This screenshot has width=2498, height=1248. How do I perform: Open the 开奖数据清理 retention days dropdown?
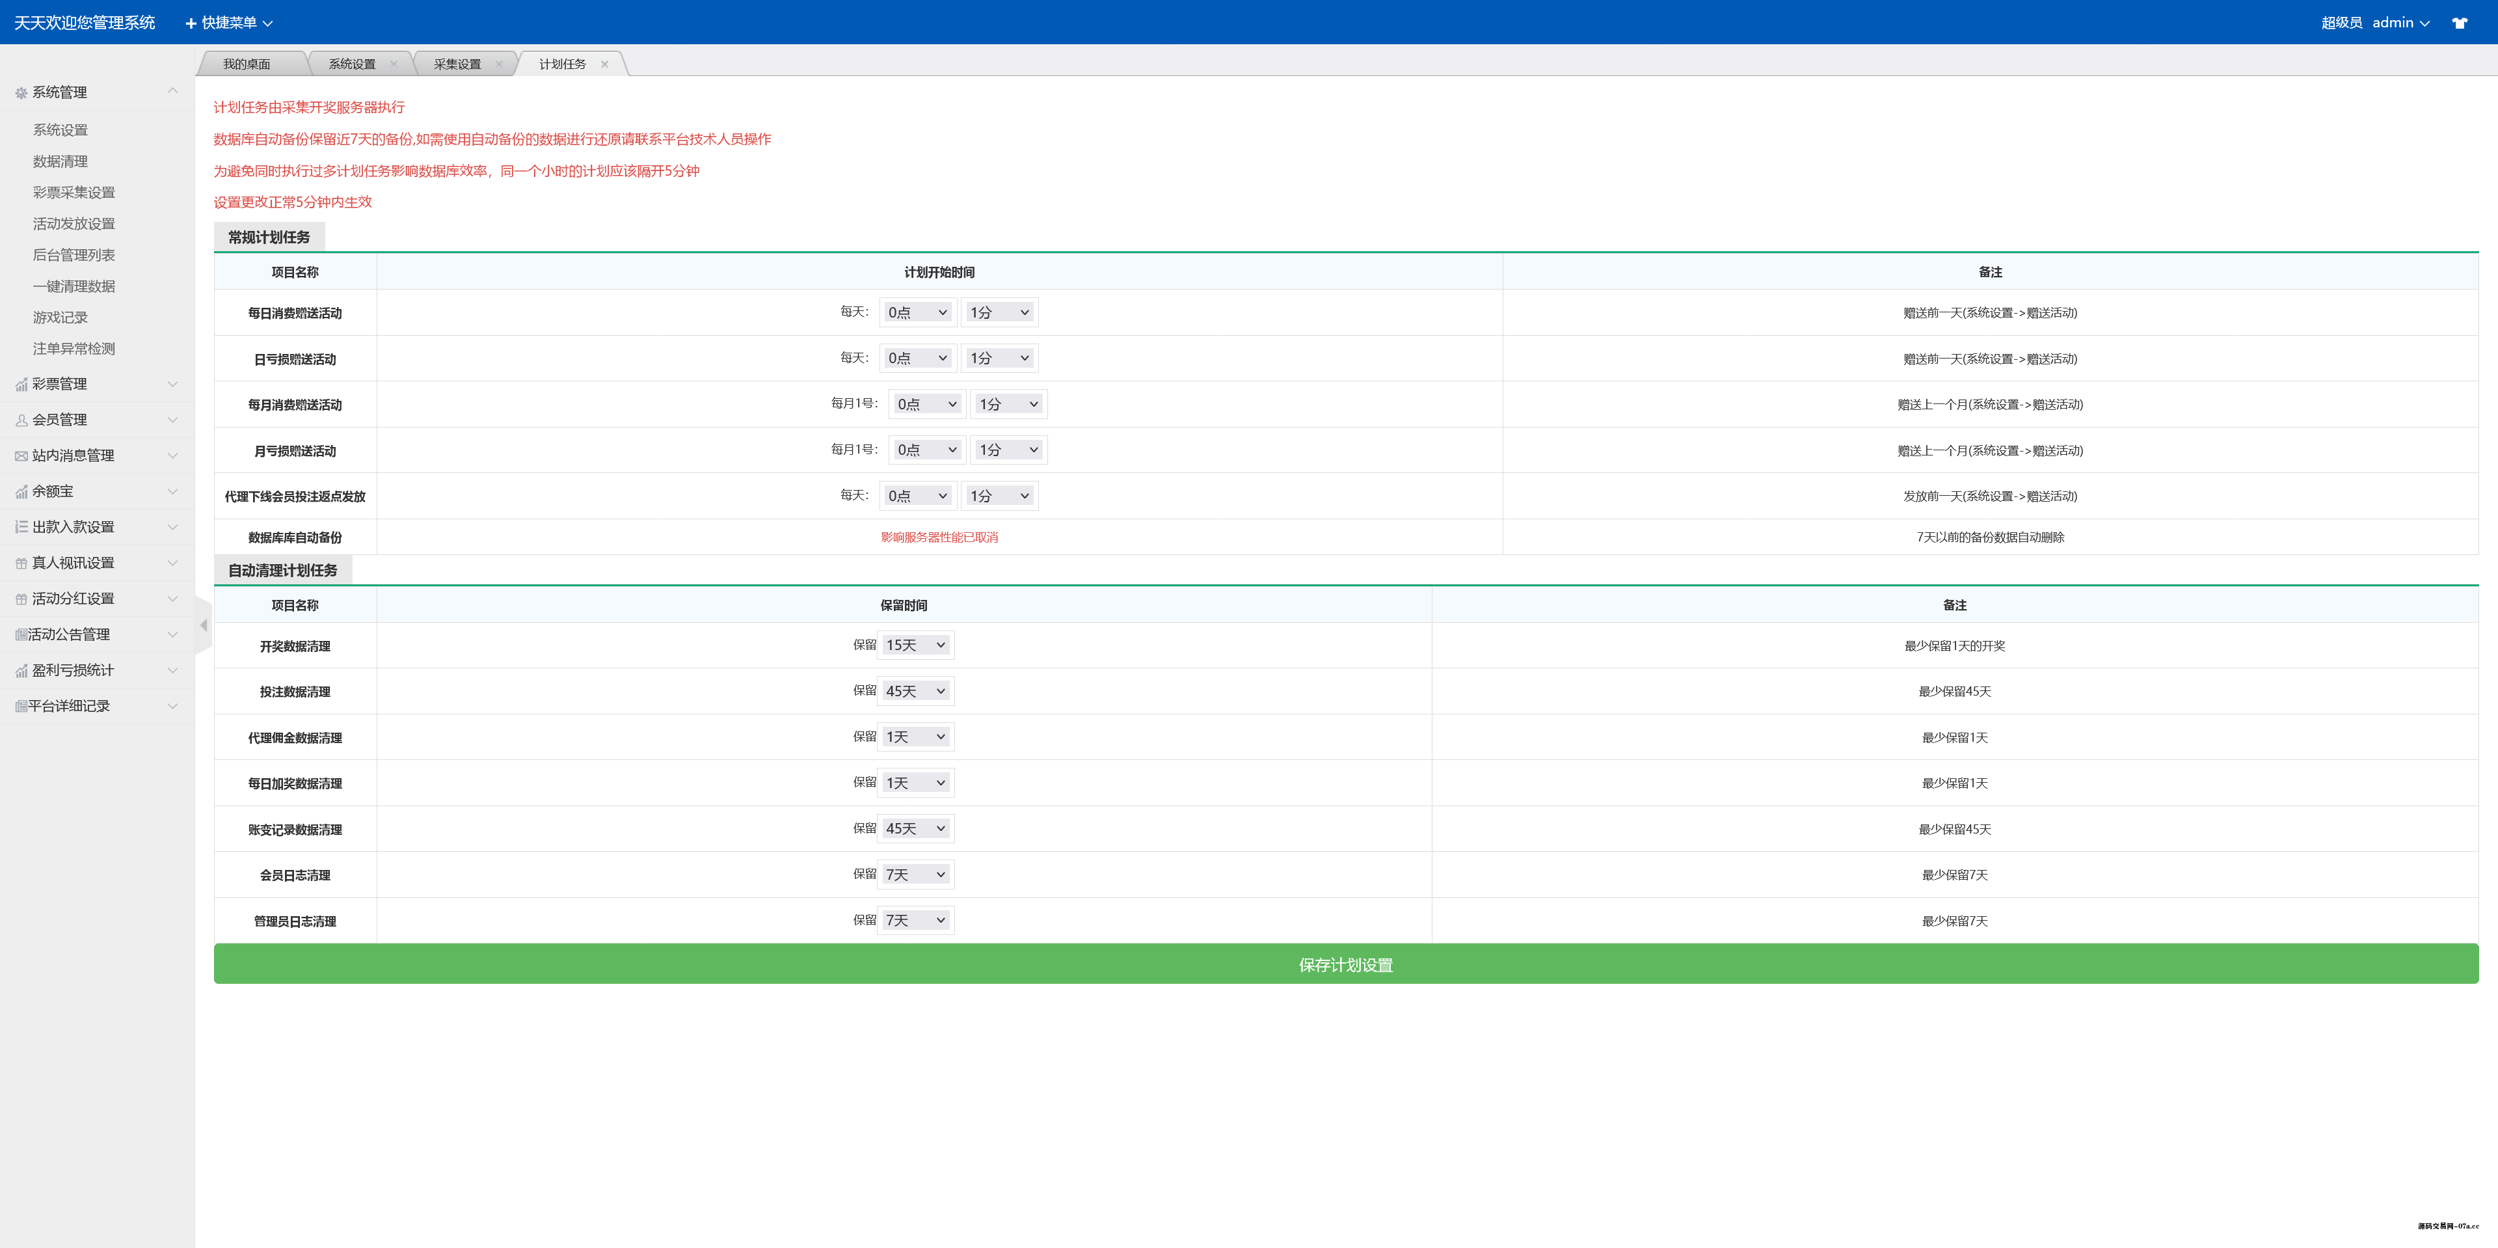[915, 645]
